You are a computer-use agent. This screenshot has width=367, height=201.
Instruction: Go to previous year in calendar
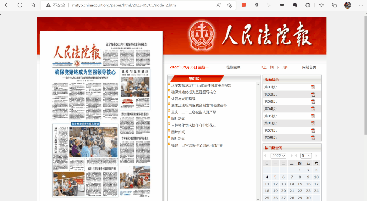[x=265, y=156]
